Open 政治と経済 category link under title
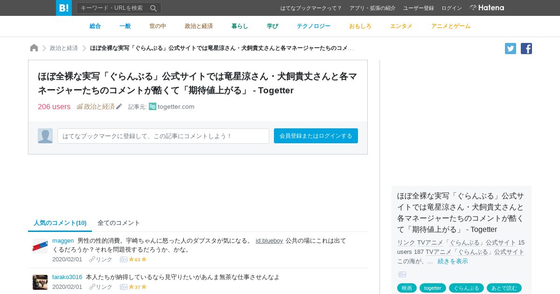560x294 pixels. coord(99,106)
